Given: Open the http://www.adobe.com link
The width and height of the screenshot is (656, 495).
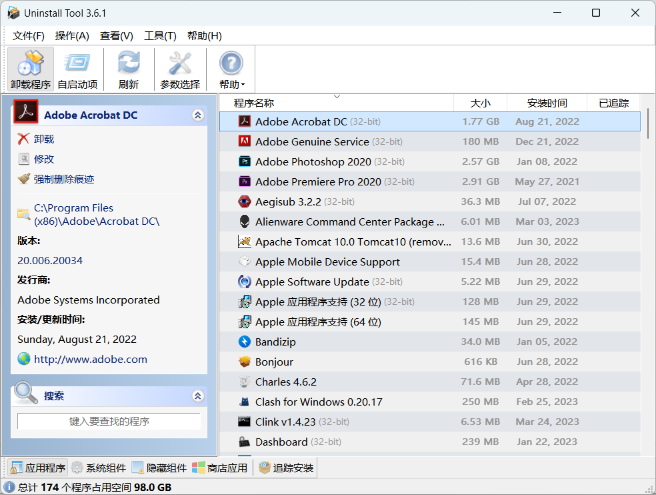Looking at the screenshot, I should tap(91, 360).
